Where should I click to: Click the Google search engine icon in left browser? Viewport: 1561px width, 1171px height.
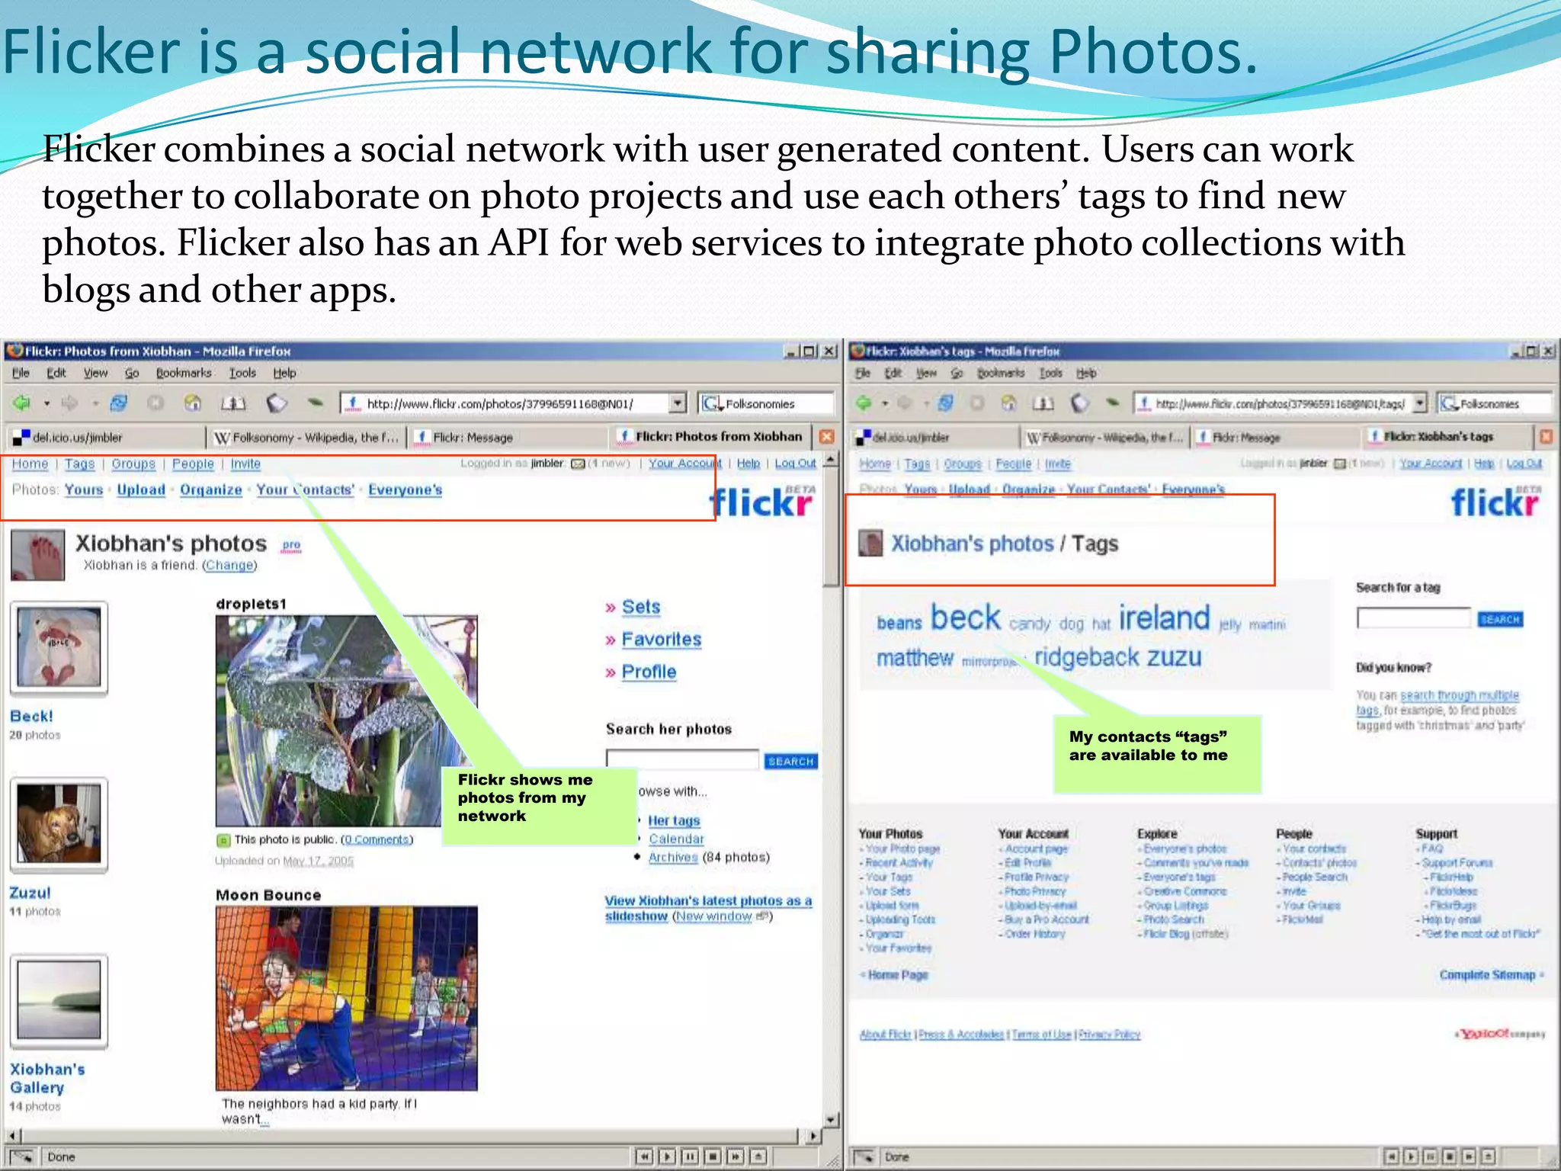[711, 403]
